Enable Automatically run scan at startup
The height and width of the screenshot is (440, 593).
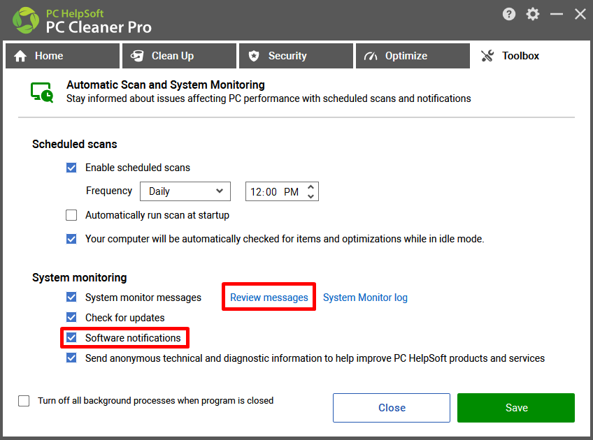coord(71,215)
